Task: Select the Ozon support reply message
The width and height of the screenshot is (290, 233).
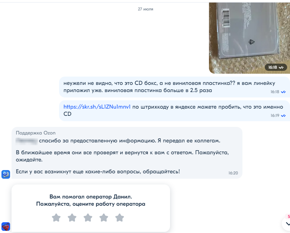Action: (x=127, y=153)
